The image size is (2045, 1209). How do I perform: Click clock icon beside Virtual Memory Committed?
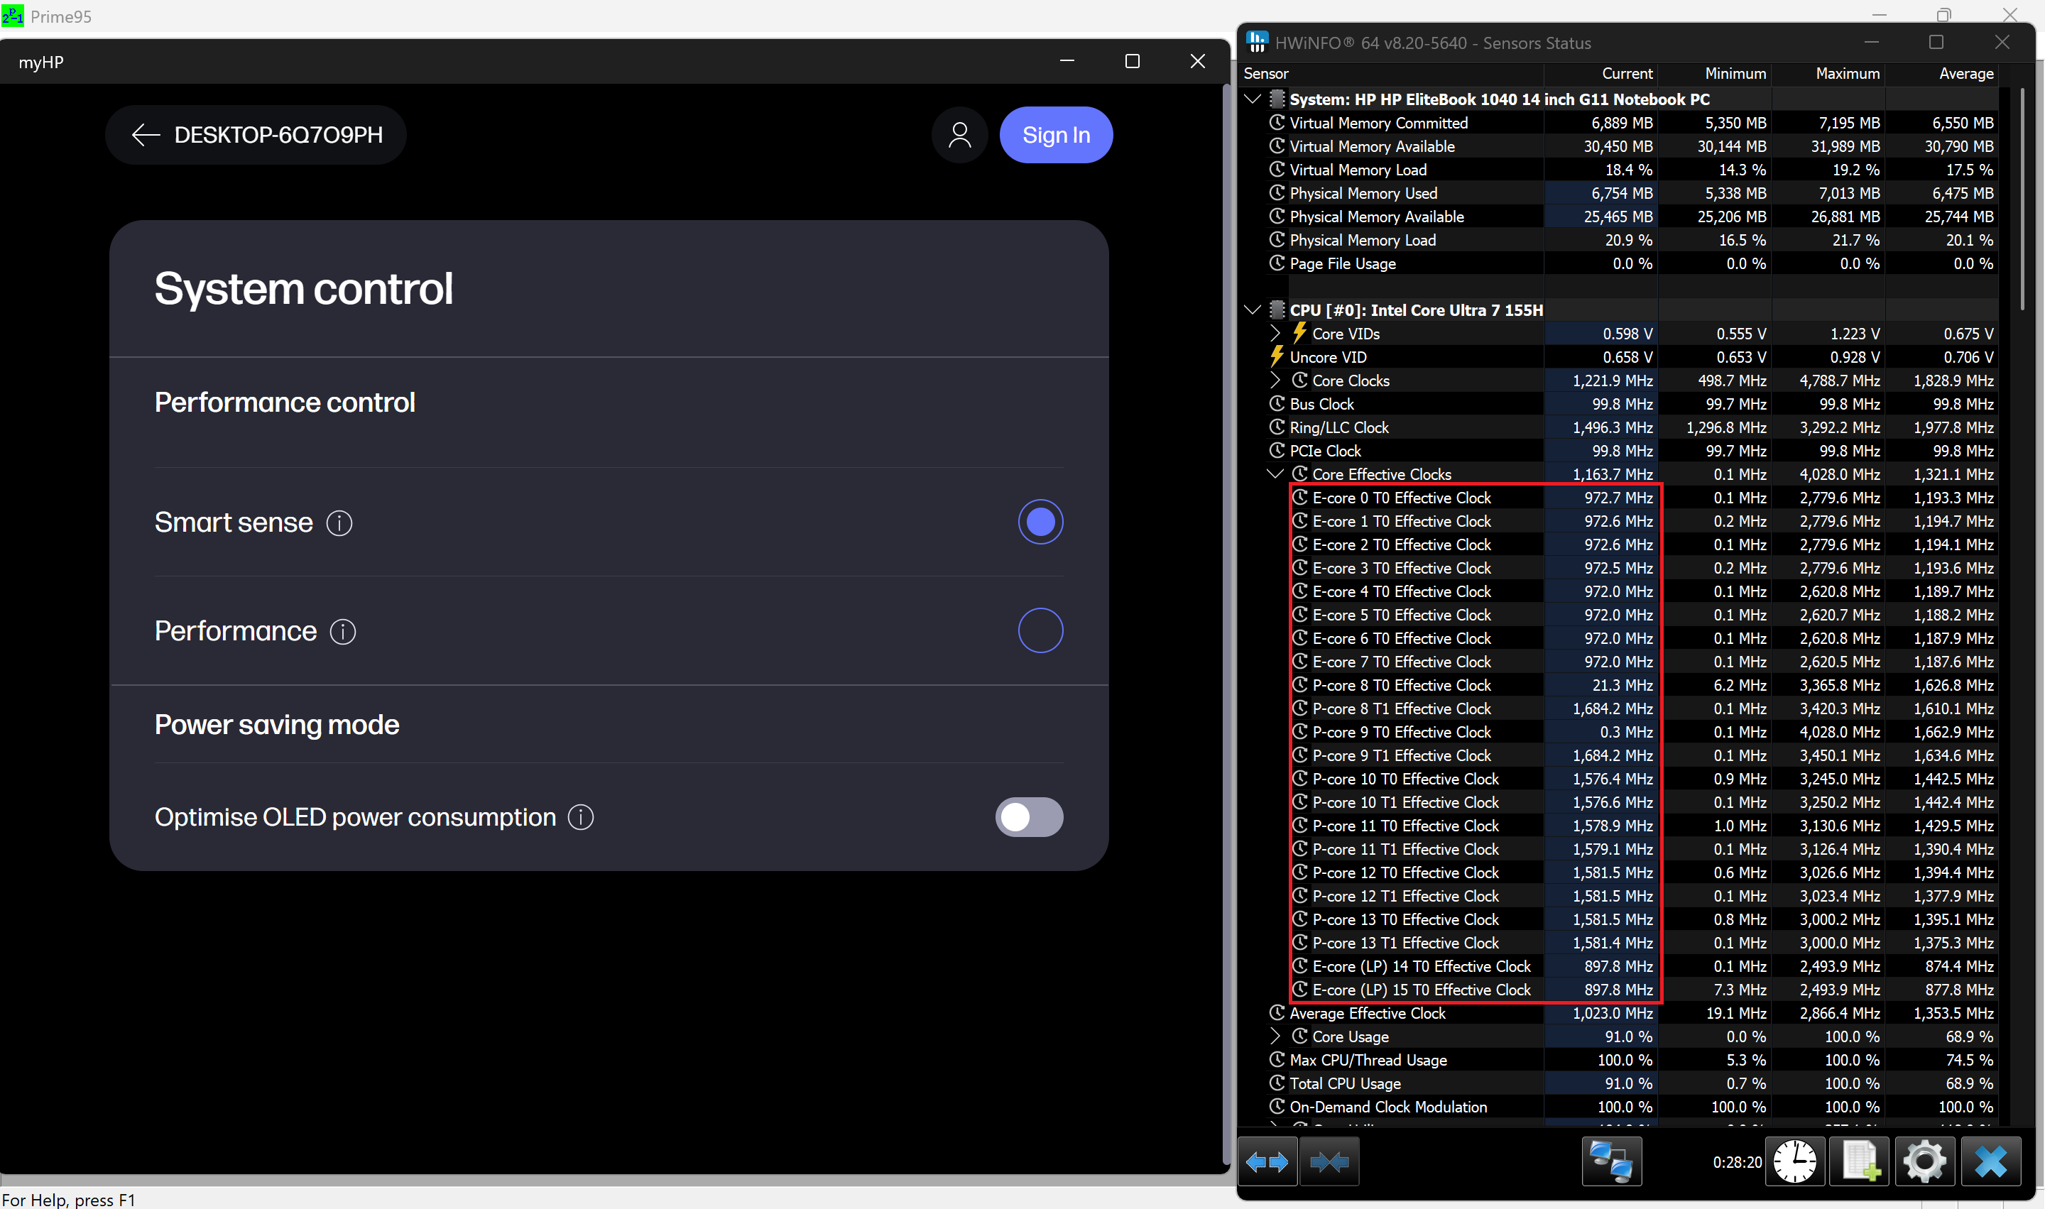coord(1277,123)
